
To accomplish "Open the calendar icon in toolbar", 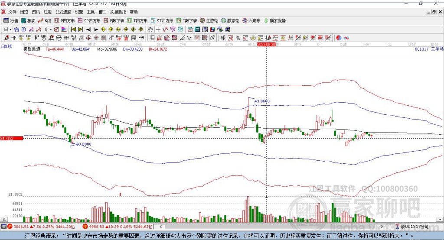I will pos(190,29).
